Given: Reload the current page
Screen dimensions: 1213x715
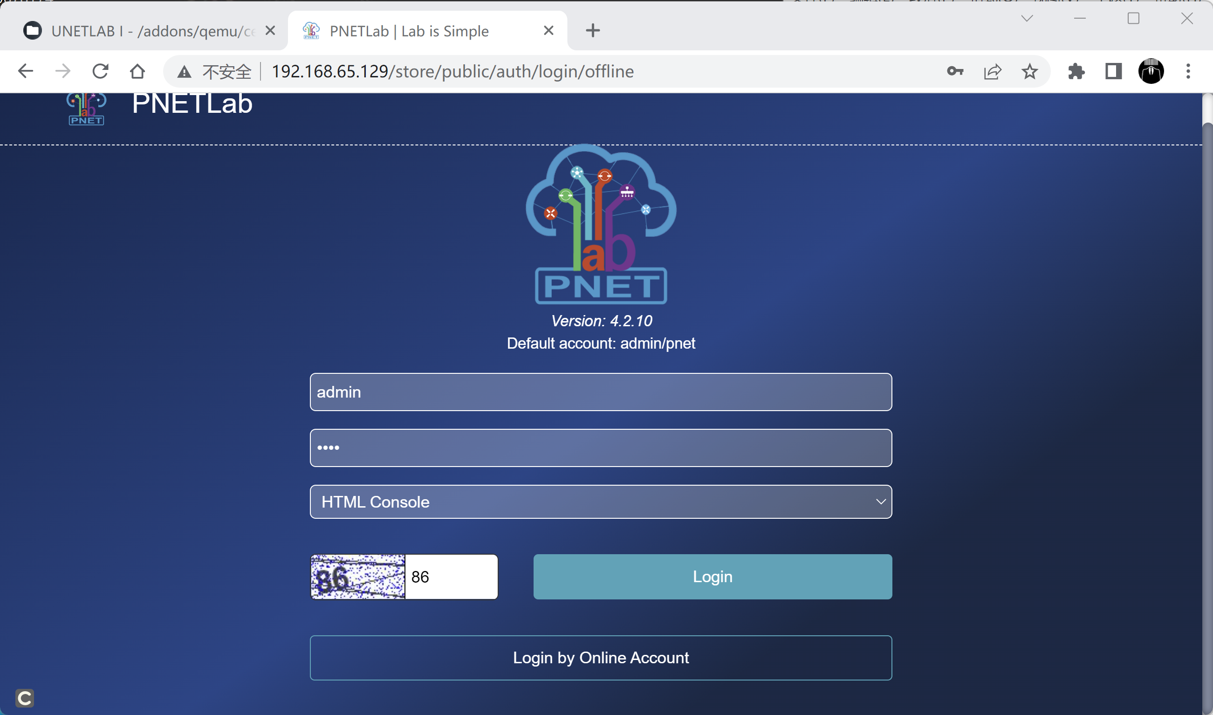Looking at the screenshot, I should click(x=100, y=71).
